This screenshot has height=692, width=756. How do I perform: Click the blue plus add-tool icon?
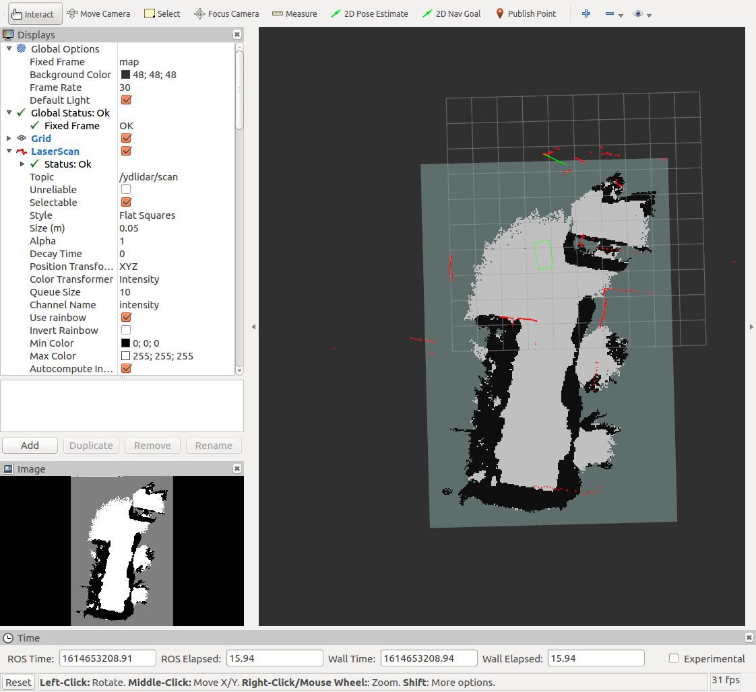pos(586,13)
